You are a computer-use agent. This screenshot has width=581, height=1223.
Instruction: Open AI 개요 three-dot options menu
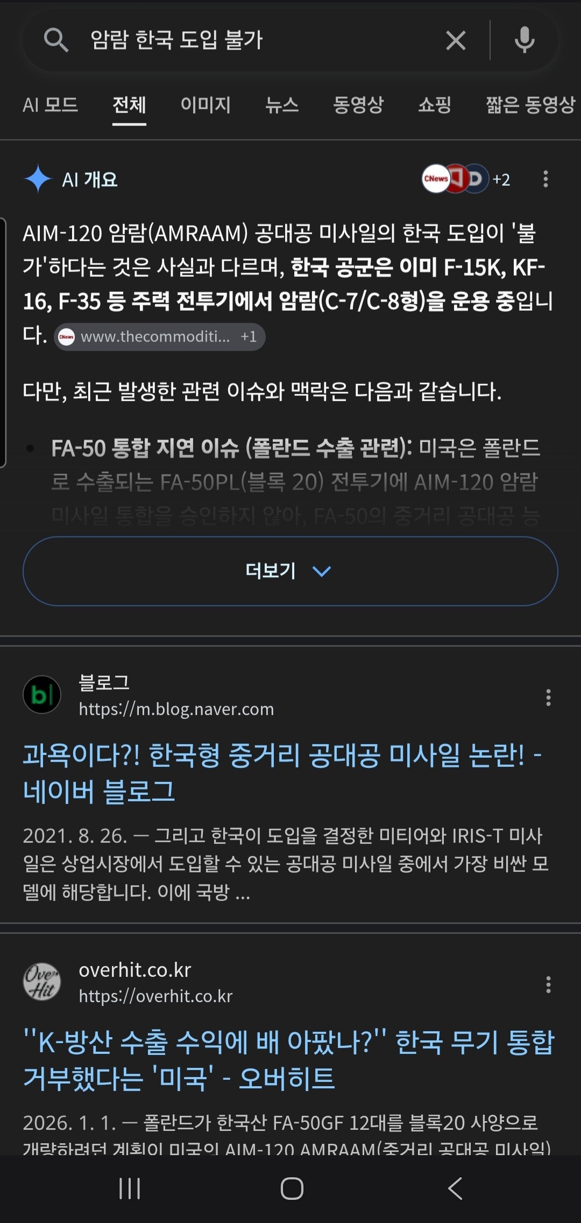coord(545,179)
